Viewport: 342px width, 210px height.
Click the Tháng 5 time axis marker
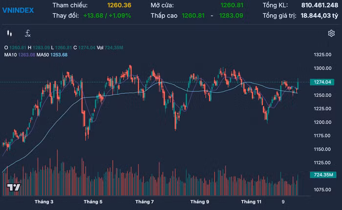pyautogui.click(x=93, y=202)
